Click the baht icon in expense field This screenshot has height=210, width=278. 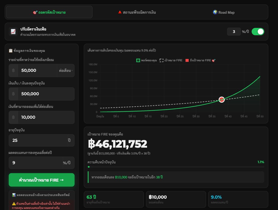pyautogui.click(x=13, y=71)
